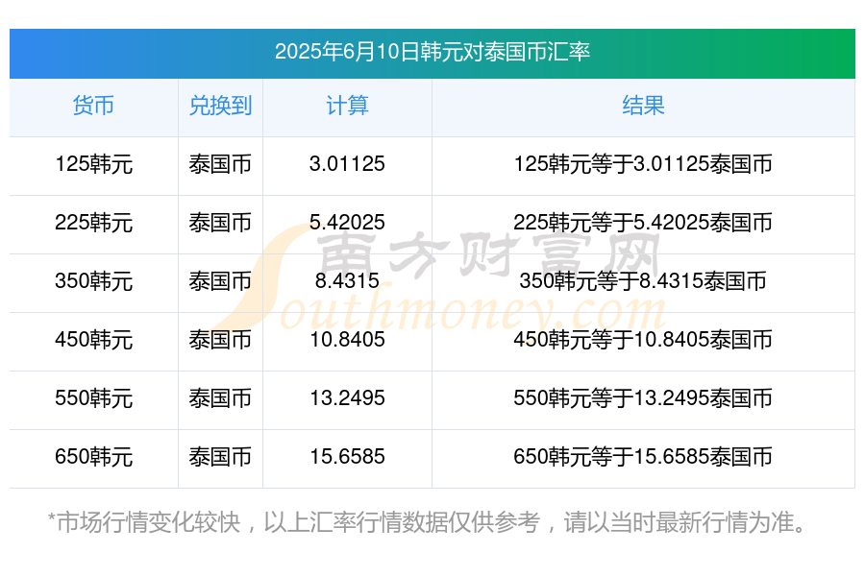Click the disclaimer note starting *市场行情变化较快
Image resolution: width=865 pixels, height=576 pixels.
(x=428, y=522)
